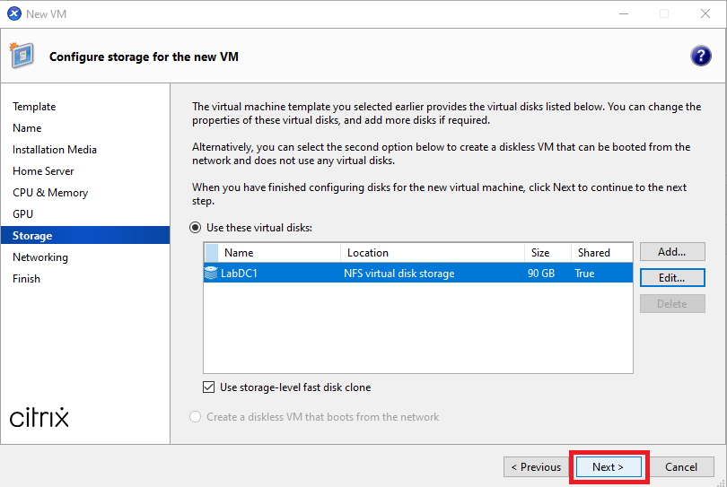Click the storage wizard header icon
This screenshot has width=727, height=487.
(22, 56)
